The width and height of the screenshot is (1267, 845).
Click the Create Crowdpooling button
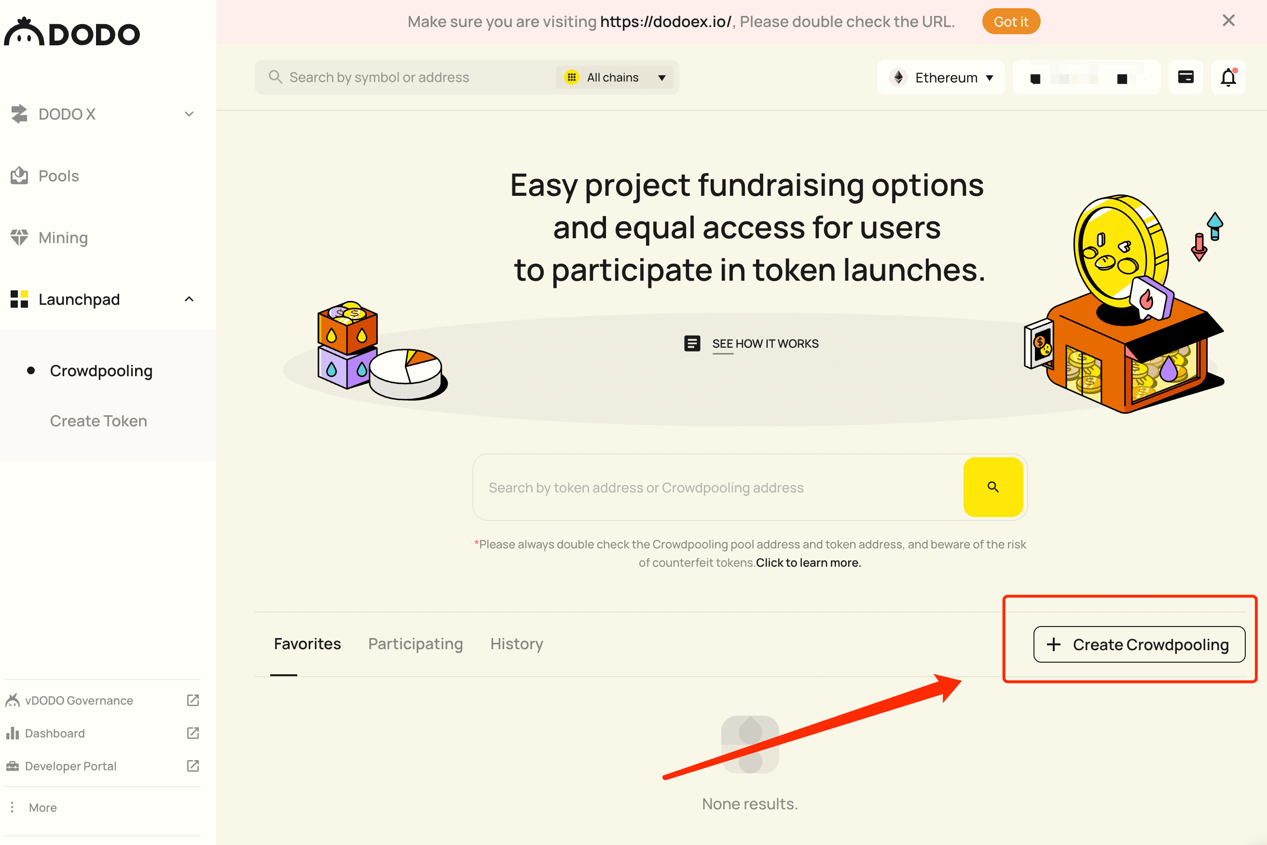pos(1139,644)
